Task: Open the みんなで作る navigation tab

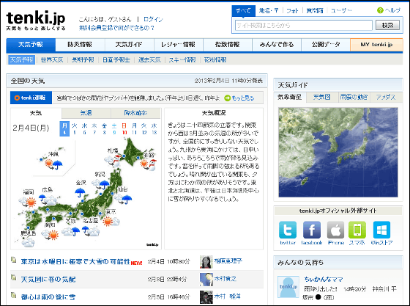Action: [277, 45]
